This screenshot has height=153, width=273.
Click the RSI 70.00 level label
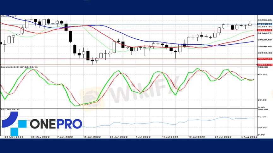(262, 116)
